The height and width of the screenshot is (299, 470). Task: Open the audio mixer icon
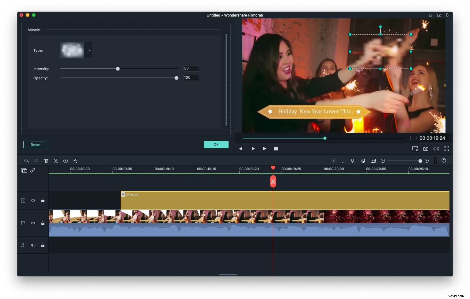(x=363, y=161)
